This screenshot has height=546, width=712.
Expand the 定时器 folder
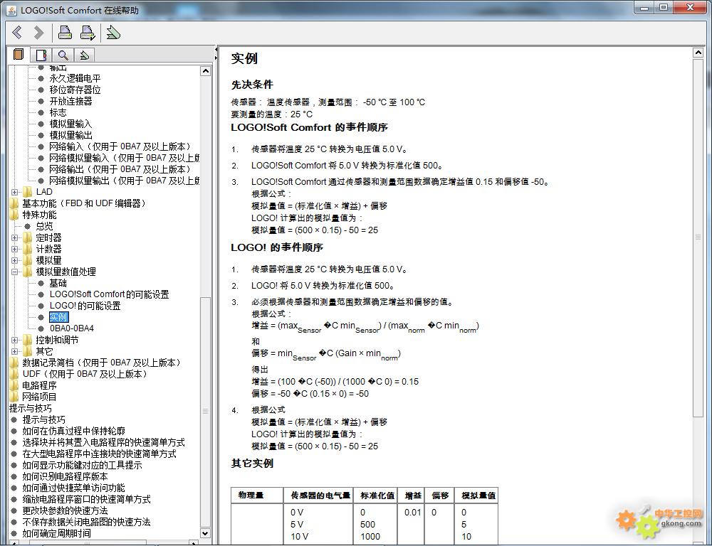[14, 237]
